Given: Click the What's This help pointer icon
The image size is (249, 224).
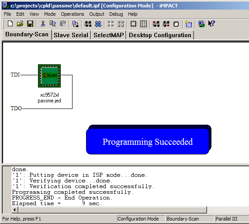Looking at the screenshot, I should tap(211, 24).
